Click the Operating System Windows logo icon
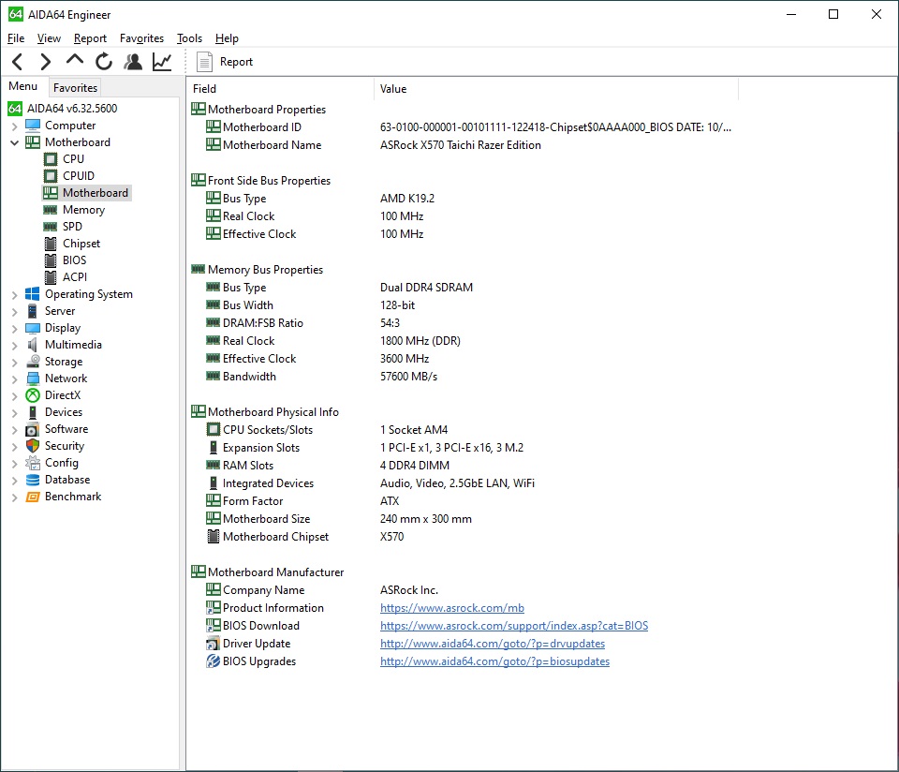This screenshot has height=772, width=899. tap(33, 294)
